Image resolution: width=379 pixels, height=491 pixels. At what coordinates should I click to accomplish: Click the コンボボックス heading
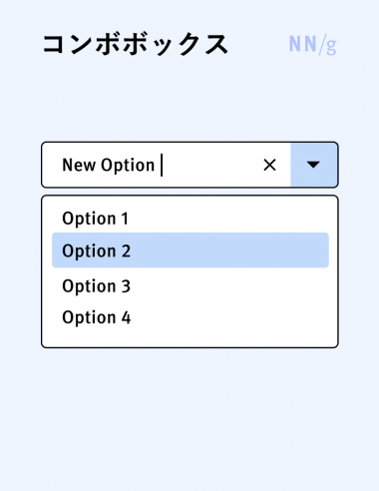pyautogui.click(x=136, y=44)
